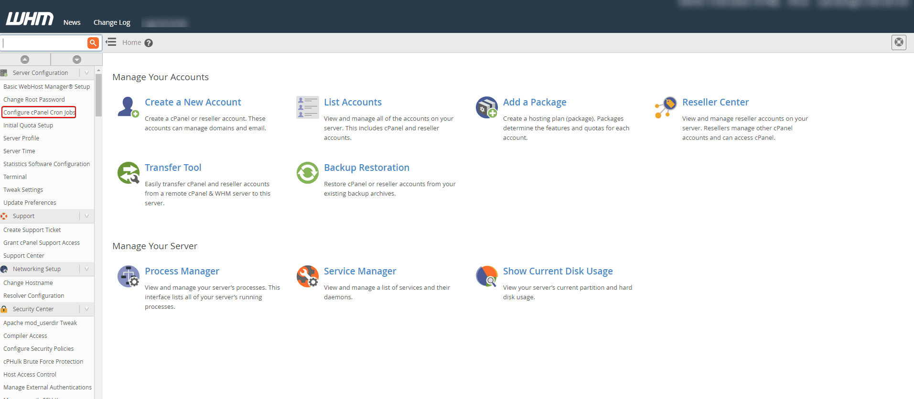Open Configure cPanel Cron Jobs link
Image resolution: width=914 pixels, height=399 pixels.
point(39,113)
